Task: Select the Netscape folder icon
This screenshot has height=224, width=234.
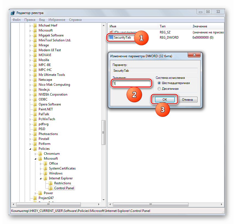Action: click(35, 80)
